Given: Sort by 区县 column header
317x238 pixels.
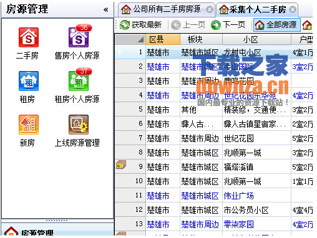Looking at the screenshot, I should pyautogui.click(x=163, y=39).
